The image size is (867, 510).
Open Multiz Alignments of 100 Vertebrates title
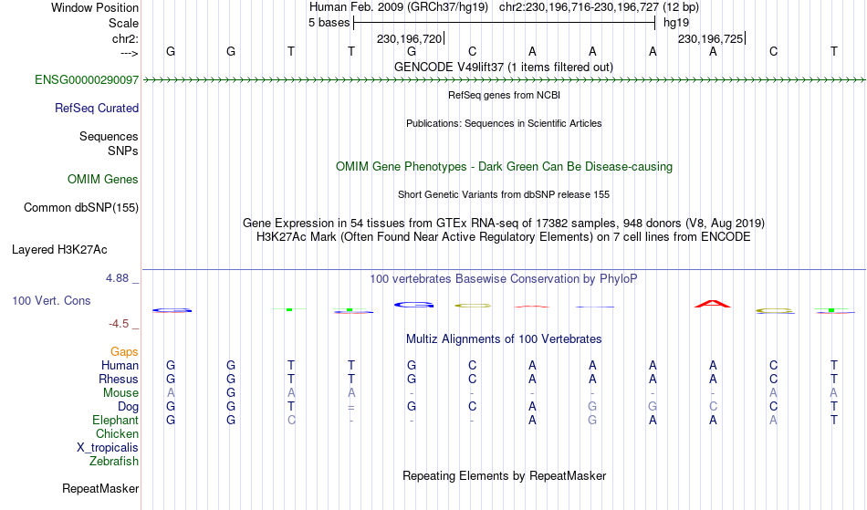tap(504, 339)
